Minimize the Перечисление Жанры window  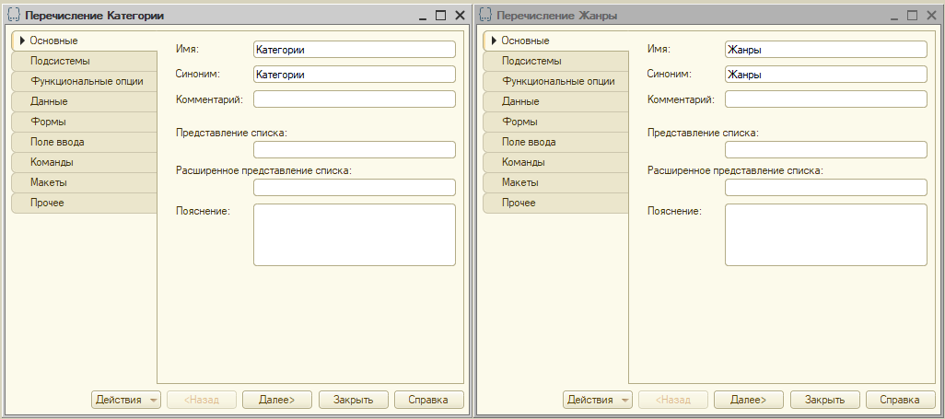coord(893,16)
